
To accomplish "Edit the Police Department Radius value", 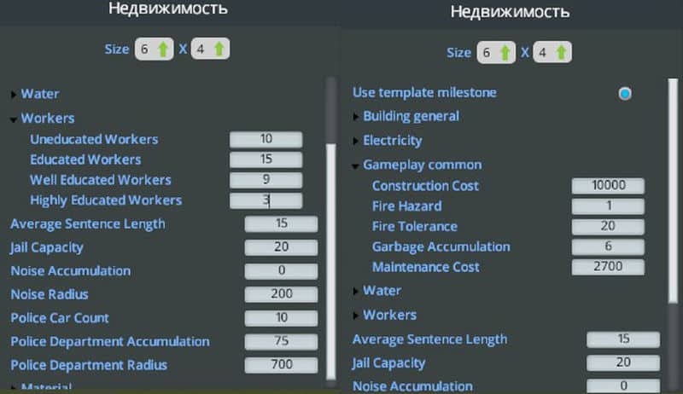I will [x=281, y=365].
